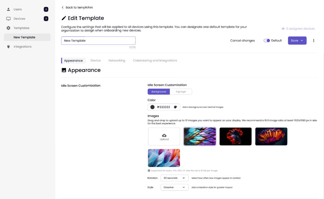The width and height of the screenshot is (324, 199).
Task: Select the orange purple flower image thumbnail
Action: point(271,136)
